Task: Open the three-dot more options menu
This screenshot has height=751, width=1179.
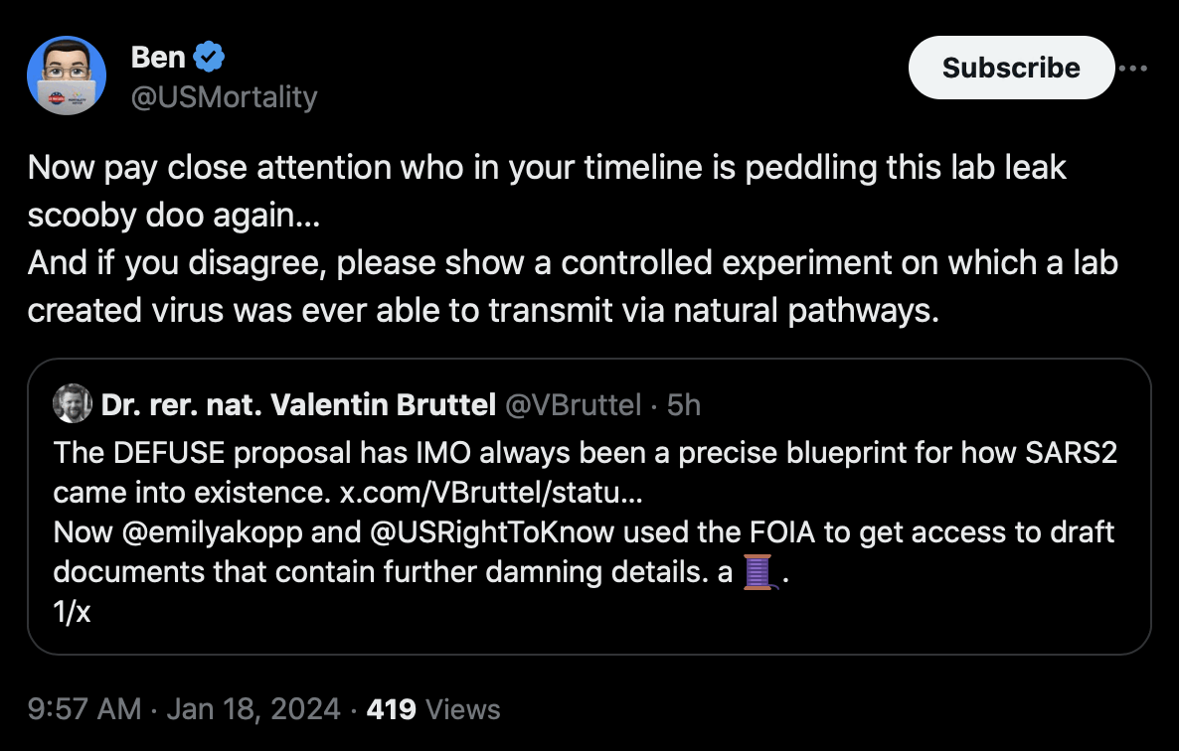Action: pos(1133,69)
